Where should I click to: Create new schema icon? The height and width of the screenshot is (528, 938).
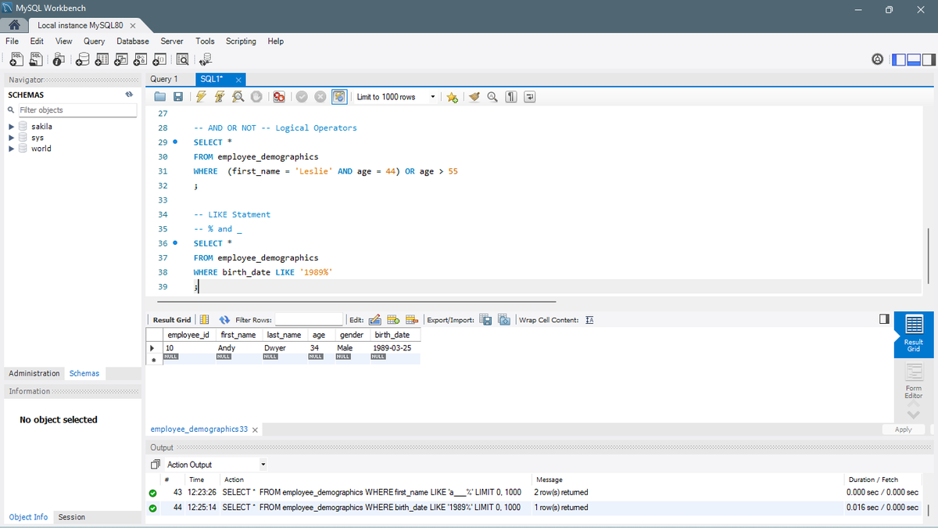(84, 59)
